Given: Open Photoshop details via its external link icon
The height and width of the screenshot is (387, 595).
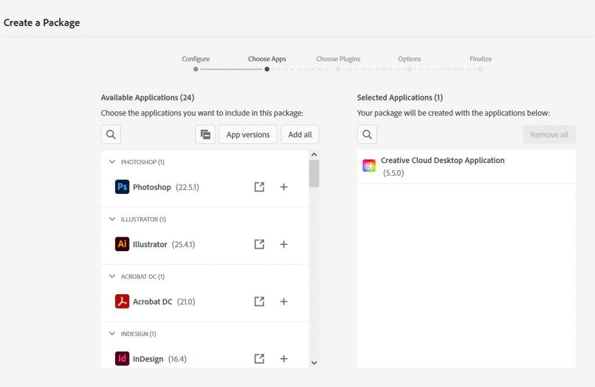Looking at the screenshot, I should click(x=259, y=187).
